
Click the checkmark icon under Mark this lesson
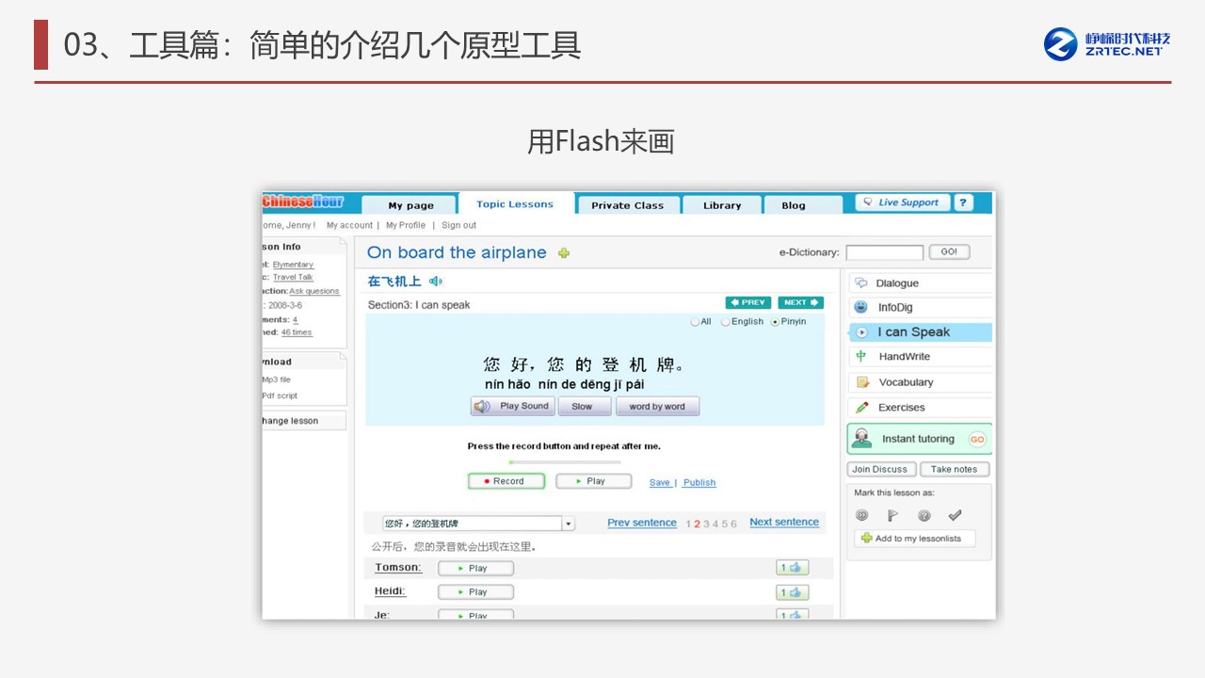(x=955, y=515)
